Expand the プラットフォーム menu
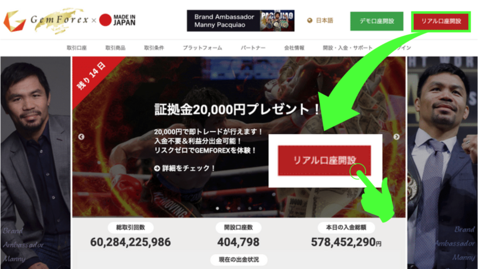This screenshot has height=269, width=478. 203,48
